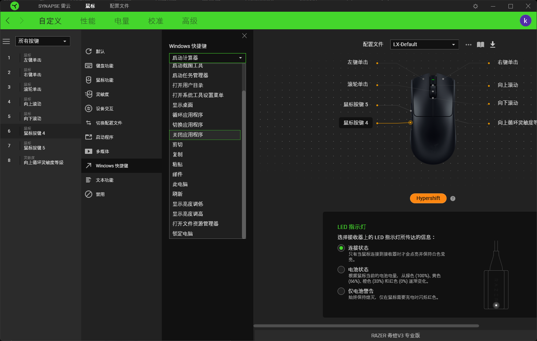Switch to the 性能 tab
This screenshot has width=537, height=341.
point(88,21)
